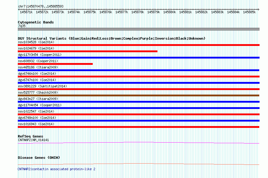268x178 pixels.
Task: Select the red nsv1034528 loss bar
Action: (139, 45)
